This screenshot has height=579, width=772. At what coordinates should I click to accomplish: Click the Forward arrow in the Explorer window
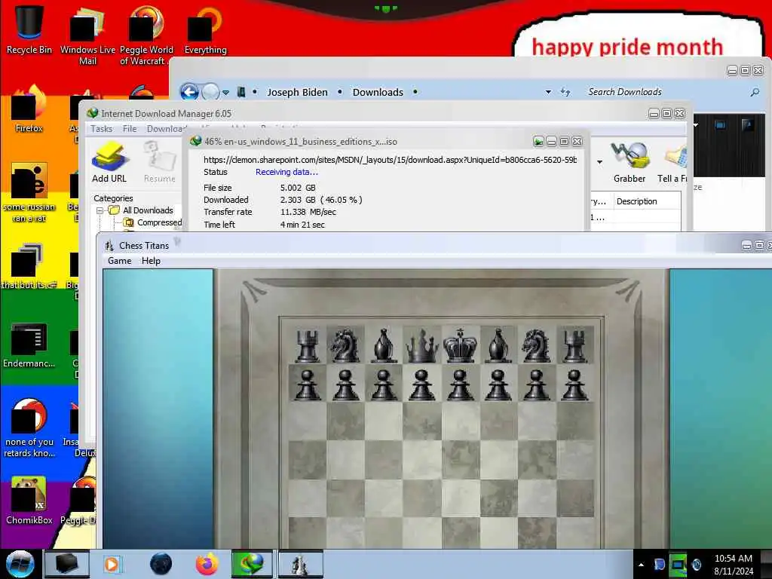(210, 92)
